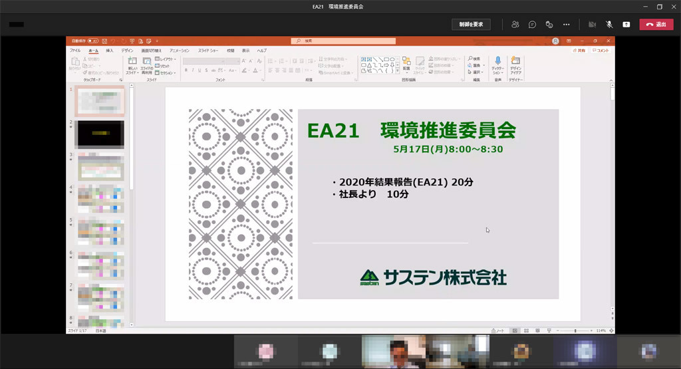This screenshot has height=369, width=681.
Task: Switch to the Insert (挿入) ribbon tab
Action: point(109,51)
